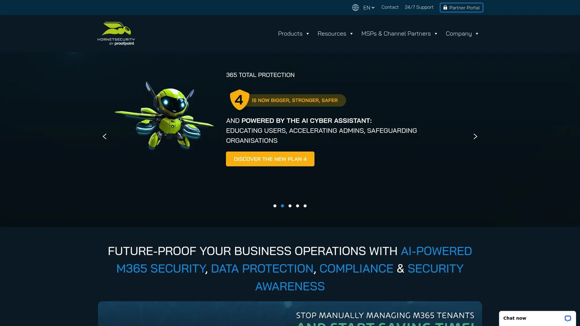Screen dimensions: 580x326
Task: Open the Contact link
Action: point(390,7)
